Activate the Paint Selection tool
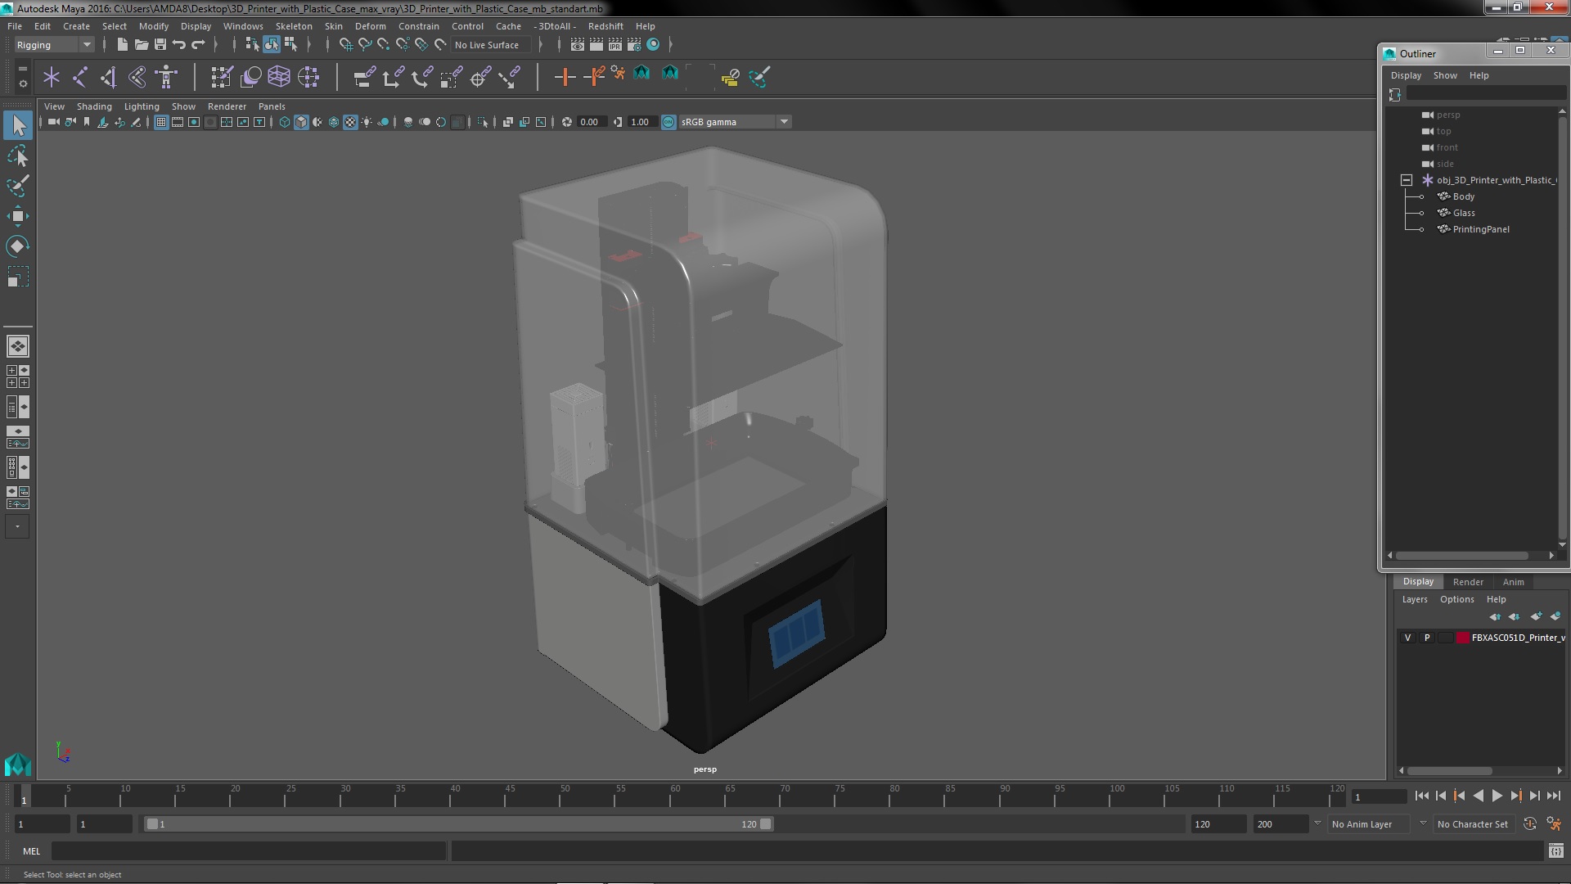Screen dimensions: 1571x884 pyautogui.click(x=18, y=186)
